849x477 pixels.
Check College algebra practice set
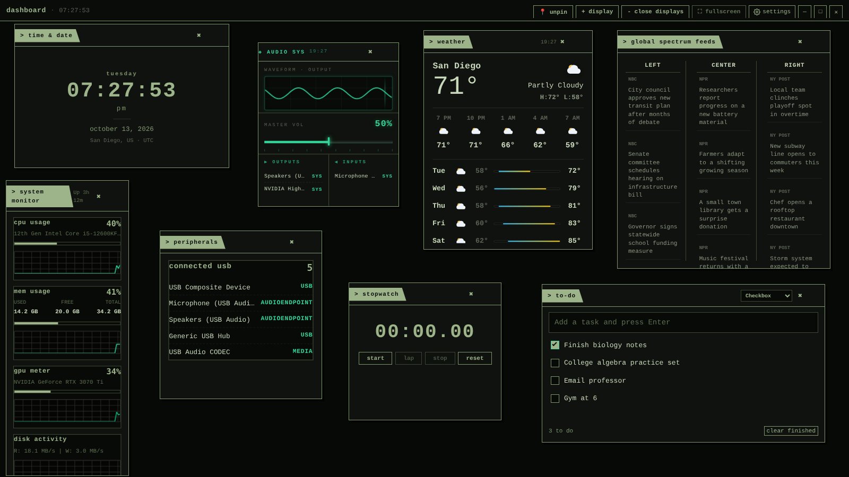point(555,363)
